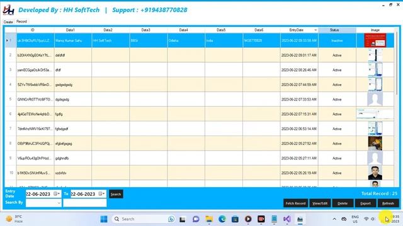Click the 'dsfdfdf' cell in row 2
Image resolution: width=403 pixels, height=226 pixels.
click(x=73, y=55)
